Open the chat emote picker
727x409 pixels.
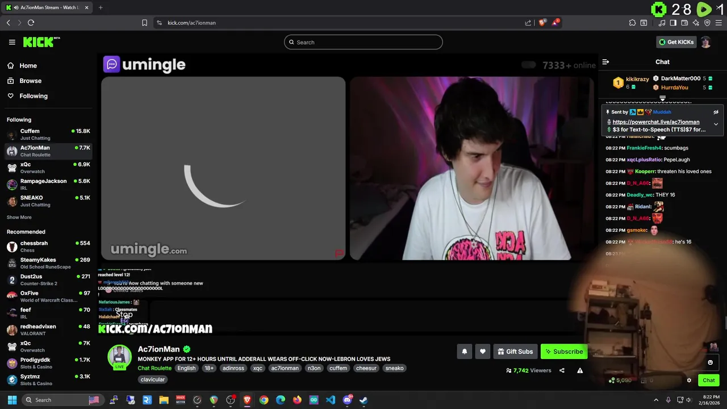[710, 362]
